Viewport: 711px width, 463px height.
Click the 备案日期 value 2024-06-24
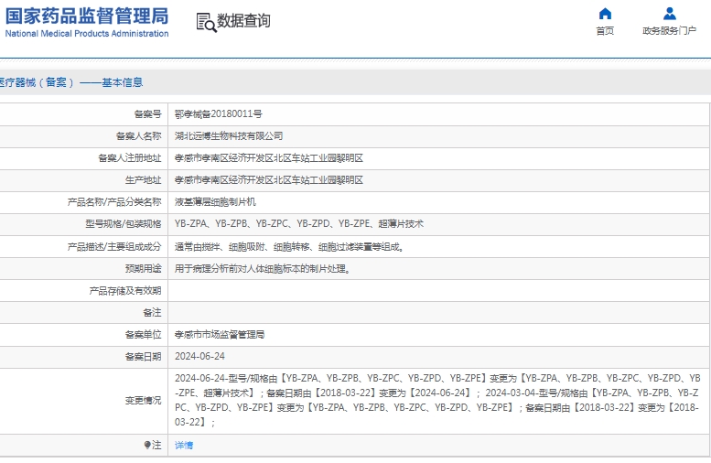200,357
